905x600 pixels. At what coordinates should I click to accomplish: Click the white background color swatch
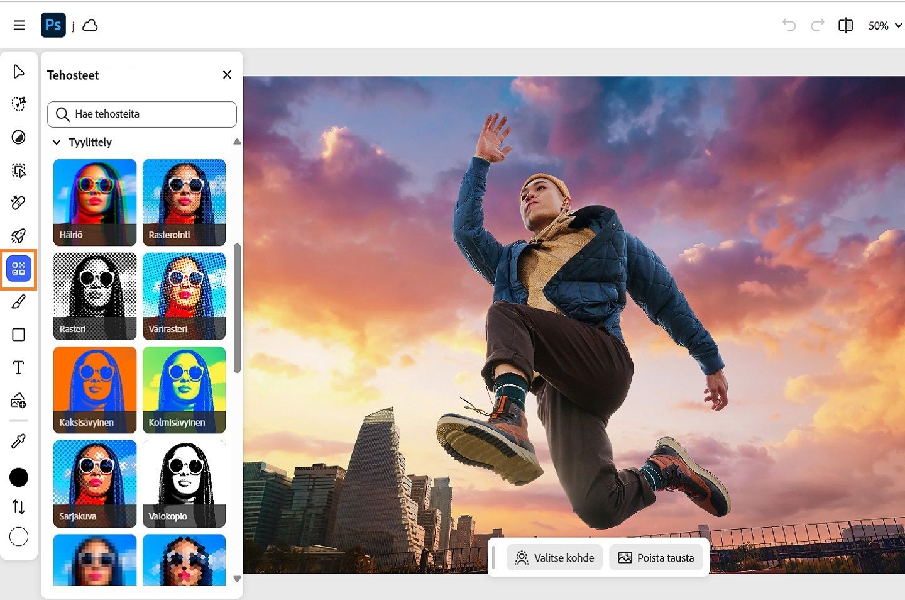point(19,536)
